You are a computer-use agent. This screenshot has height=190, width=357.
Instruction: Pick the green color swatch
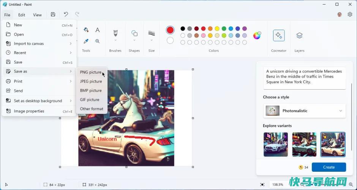(x=224, y=28)
